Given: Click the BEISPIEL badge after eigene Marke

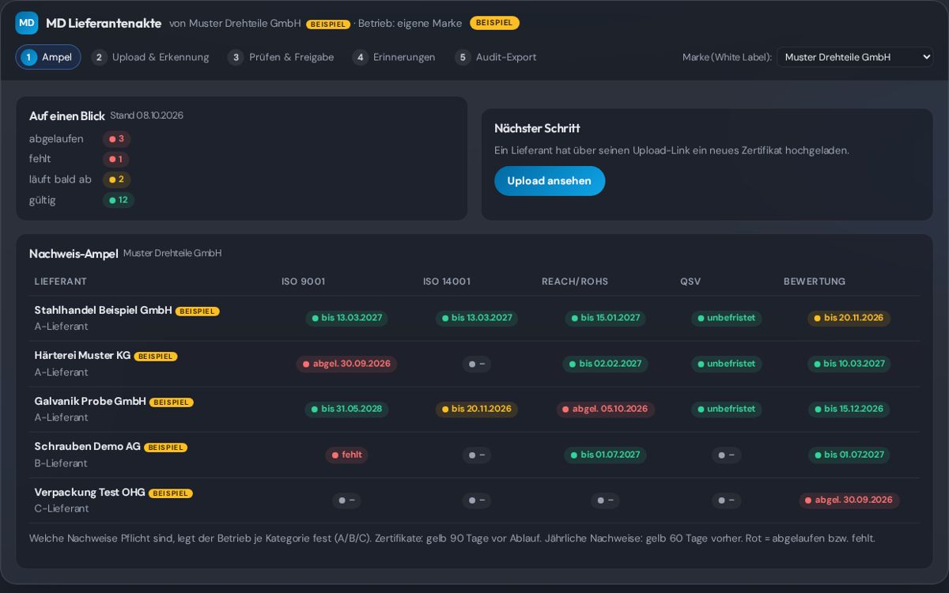Looking at the screenshot, I should pos(494,23).
